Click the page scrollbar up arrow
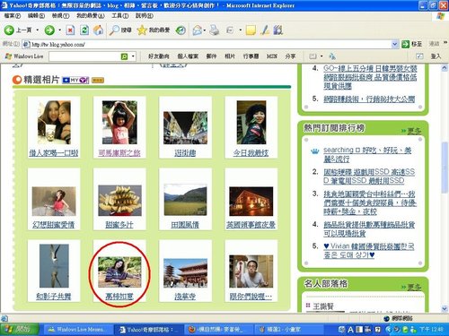Viewport: 449px width, 336px height. 445,68
